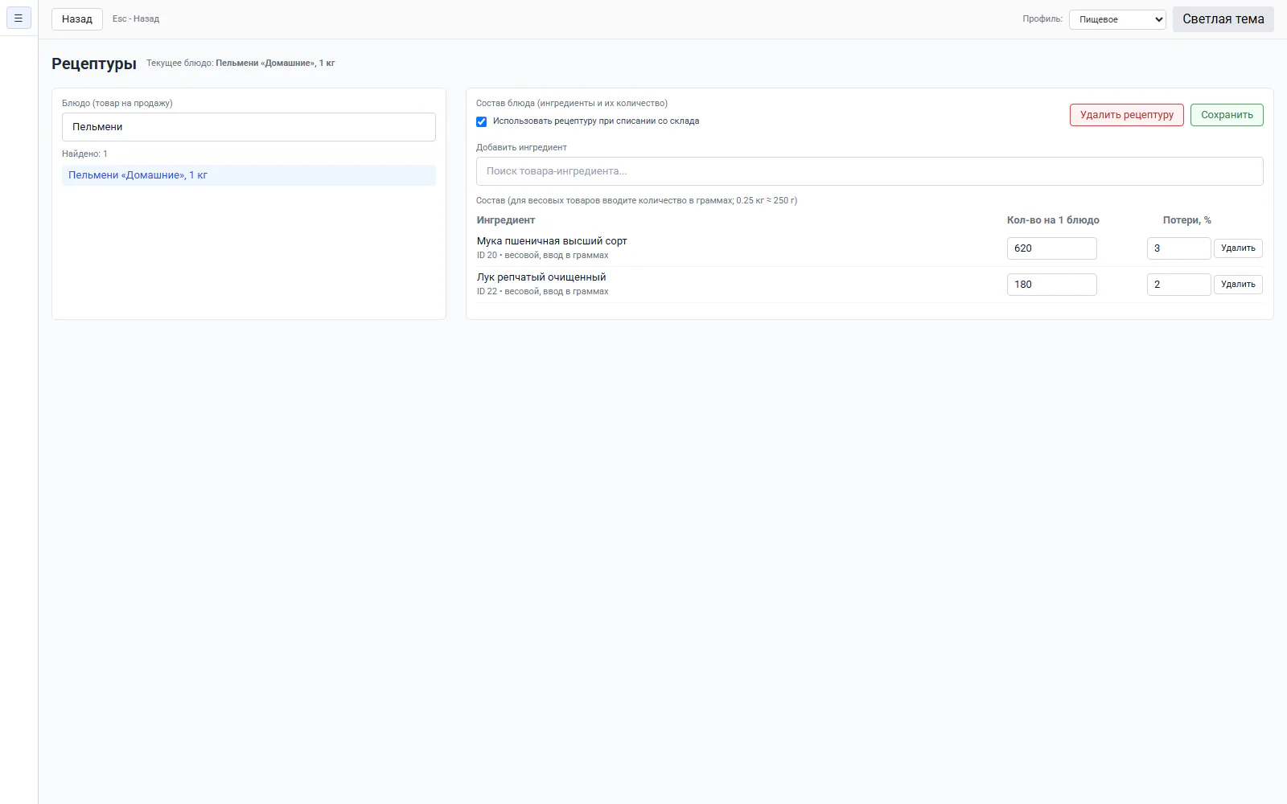Edit loss percent for Мука пшеничная

pyautogui.click(x=1178, y=248)
